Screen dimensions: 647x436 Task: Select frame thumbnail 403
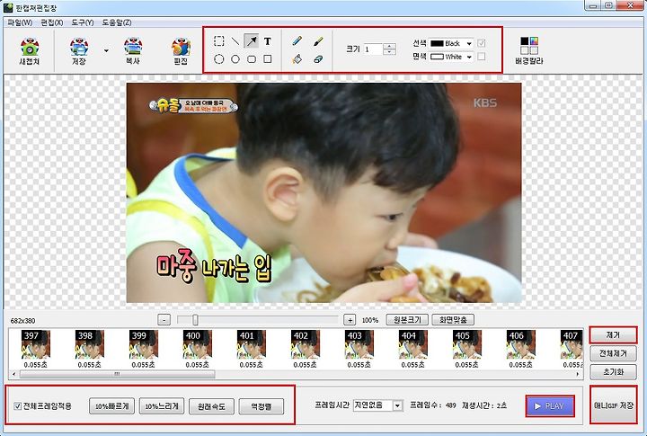pos(359,344)
